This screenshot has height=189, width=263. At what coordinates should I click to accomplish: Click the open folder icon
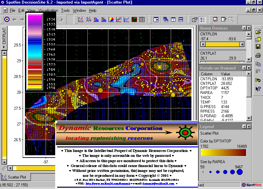[258, 32]
